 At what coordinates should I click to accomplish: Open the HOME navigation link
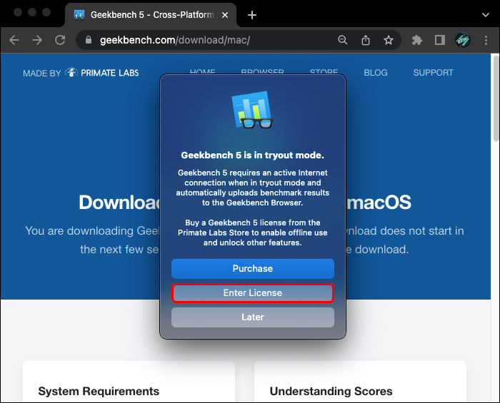tap(202, 71)
